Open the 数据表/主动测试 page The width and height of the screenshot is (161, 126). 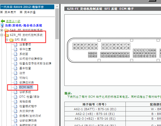[30, 116]
